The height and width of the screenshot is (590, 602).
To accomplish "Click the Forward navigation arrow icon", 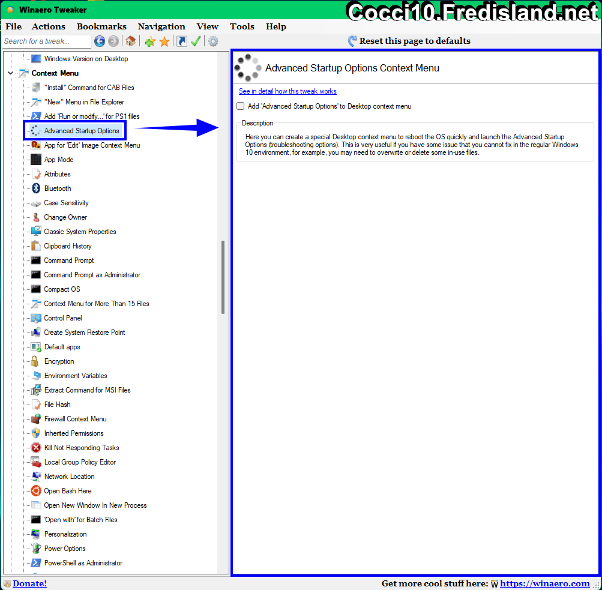I will [x=113, y=41].
